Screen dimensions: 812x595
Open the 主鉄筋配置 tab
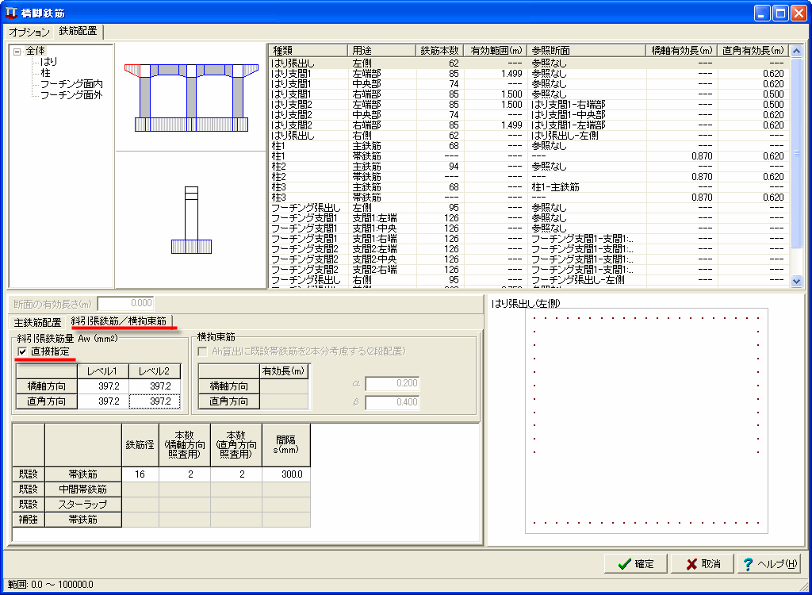(x=37, y=322)
